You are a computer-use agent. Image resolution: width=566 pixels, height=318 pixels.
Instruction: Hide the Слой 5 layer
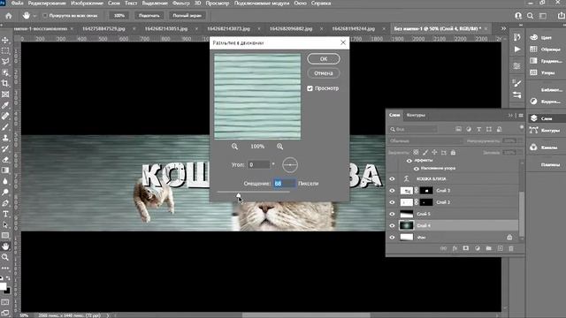click(392, 214)
